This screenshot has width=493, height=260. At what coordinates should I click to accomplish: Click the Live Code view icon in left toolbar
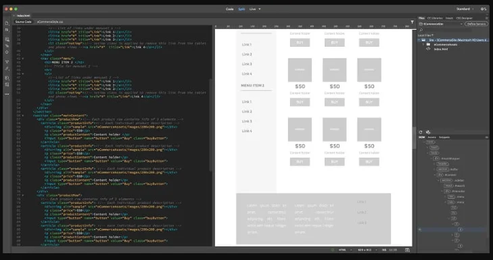click(7, 39)
